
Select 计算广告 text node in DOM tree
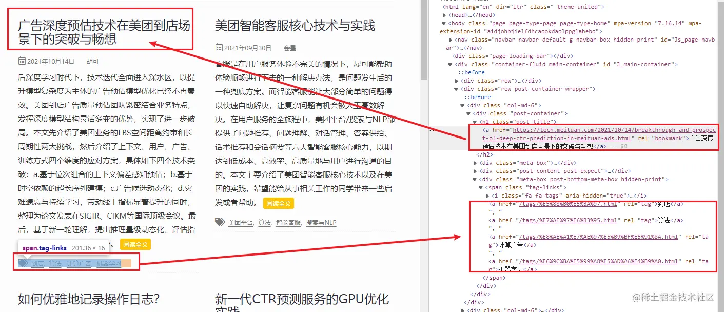click(x=511, y=245)
